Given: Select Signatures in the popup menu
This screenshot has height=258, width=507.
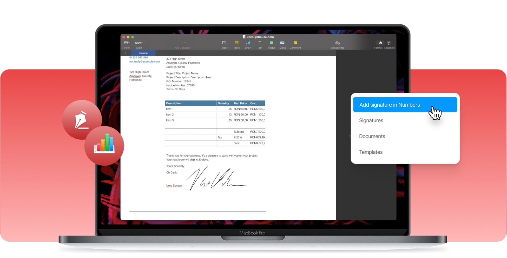Looking at the screenshot, I should [x=371, y=120].
